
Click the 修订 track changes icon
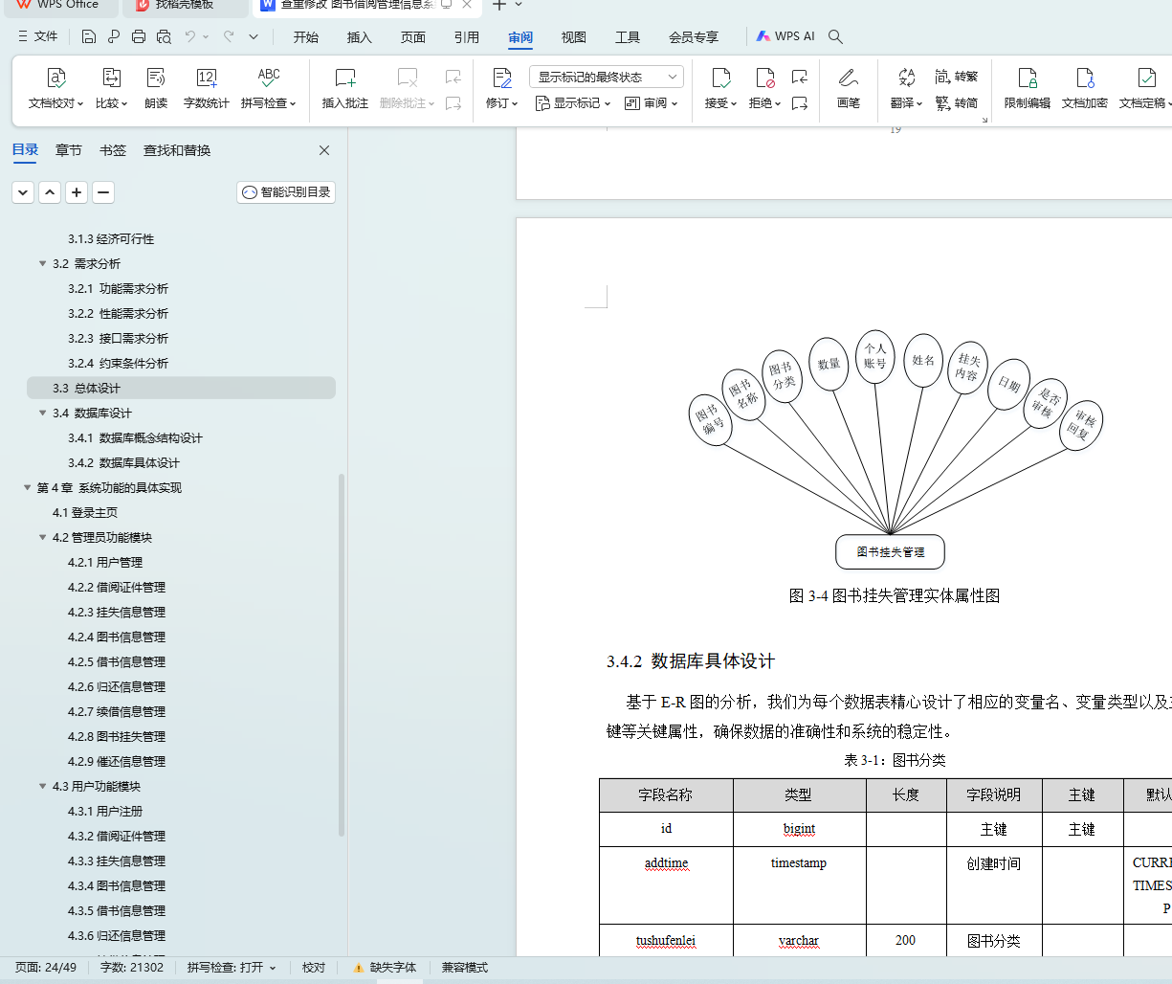point(501,78)
